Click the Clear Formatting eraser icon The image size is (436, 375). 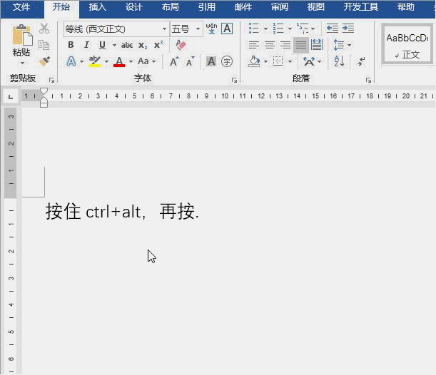181,44
